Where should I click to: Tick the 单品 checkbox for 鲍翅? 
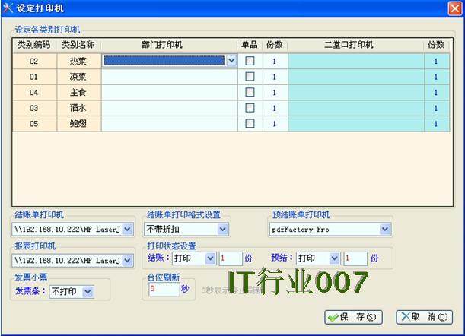coord(250,123)
